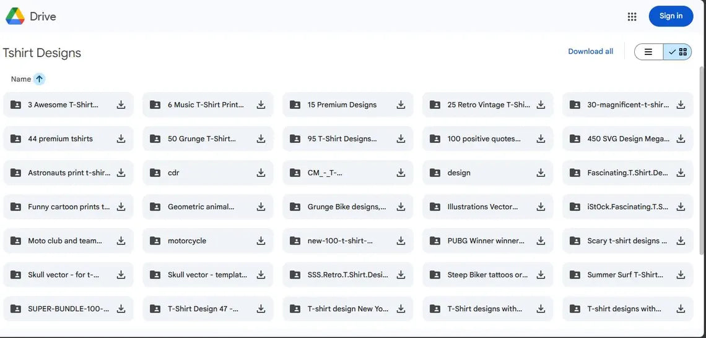
Task: Download the Moto club and team folder
Action: tap(121, 241)
